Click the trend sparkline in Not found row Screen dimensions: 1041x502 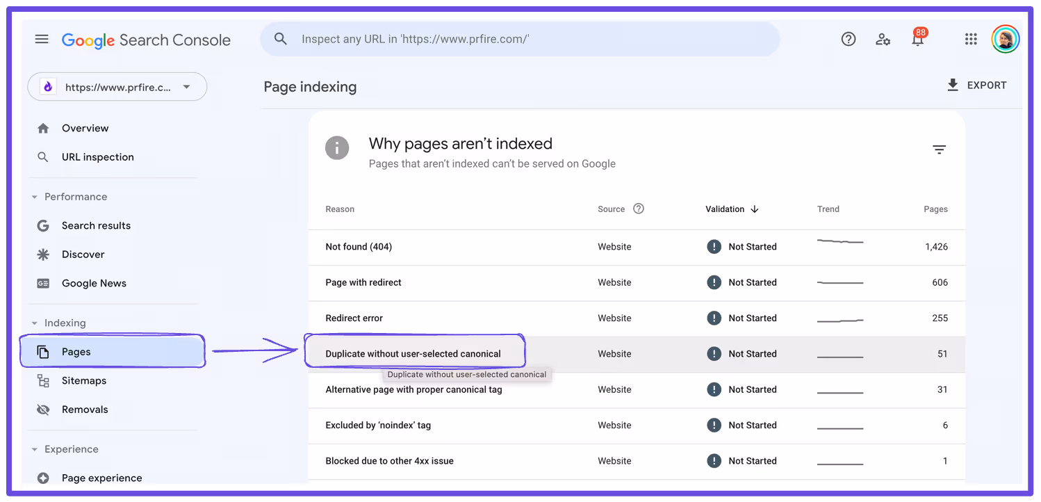point(840,241)
